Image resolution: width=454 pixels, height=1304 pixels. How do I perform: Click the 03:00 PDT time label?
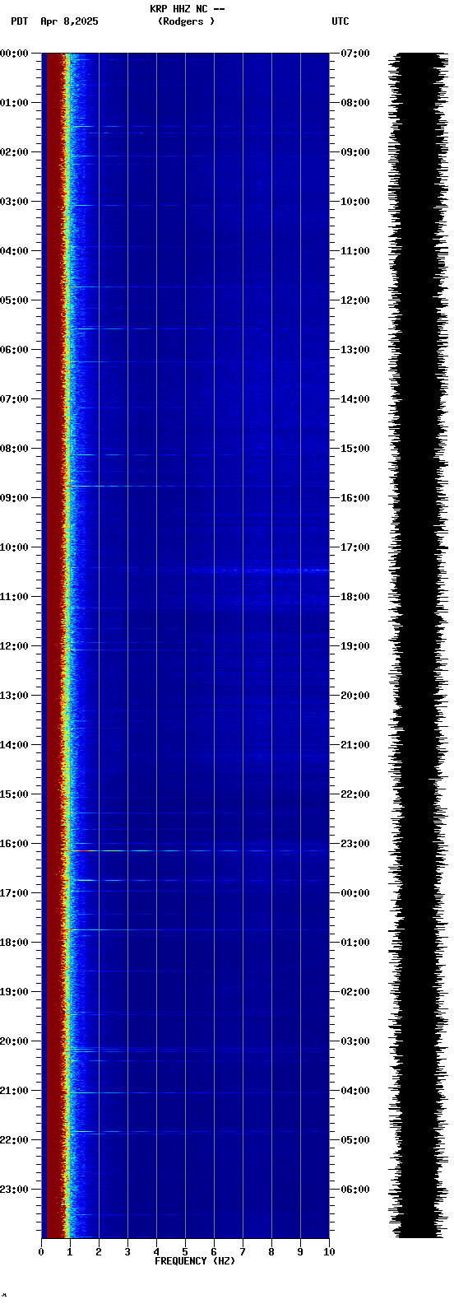15,202
